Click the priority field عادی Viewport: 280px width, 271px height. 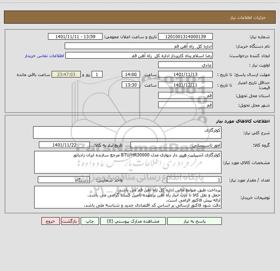click(x=185, y=65)
